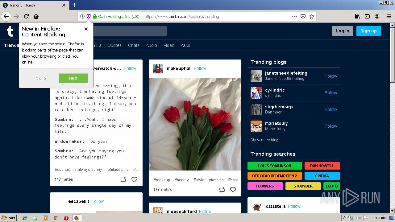Bookmark this page with the star
The image size is (395, 222).
click(x=312, y=16)
